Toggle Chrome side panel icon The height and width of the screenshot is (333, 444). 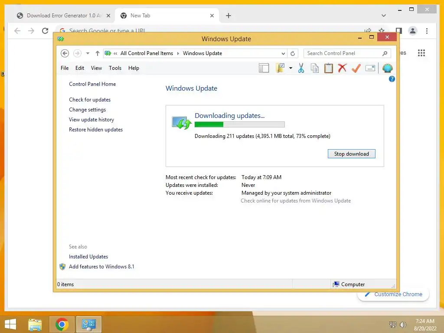click(399, 31)
